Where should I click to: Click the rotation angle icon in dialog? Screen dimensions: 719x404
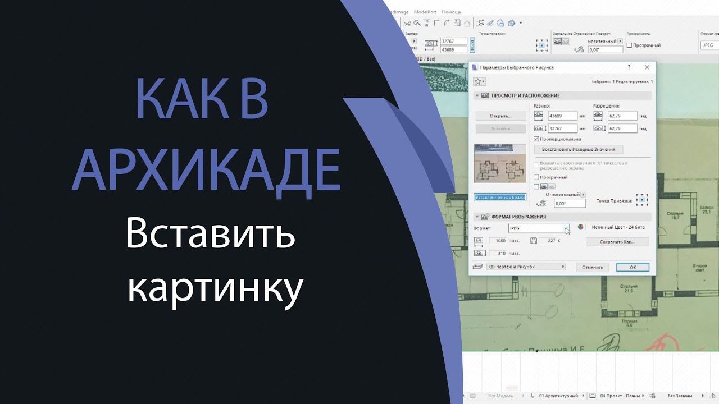[x=542, y=204]
